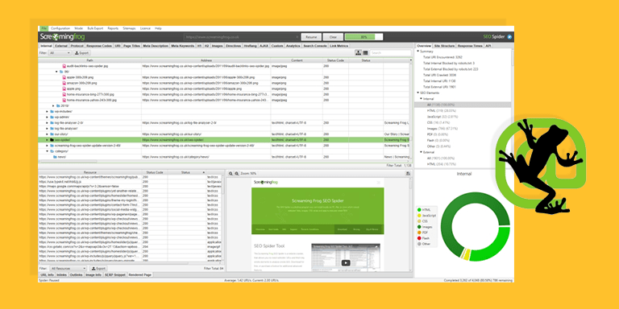
Task: Collapse the Summary section in Overview
Action: [418, 51]
